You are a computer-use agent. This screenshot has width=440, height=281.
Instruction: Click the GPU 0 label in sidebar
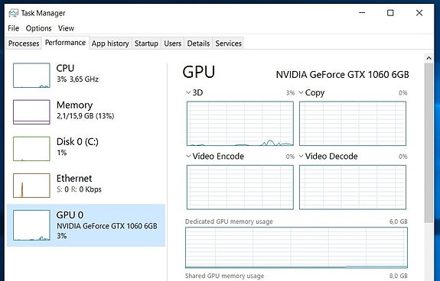[70, 215]
